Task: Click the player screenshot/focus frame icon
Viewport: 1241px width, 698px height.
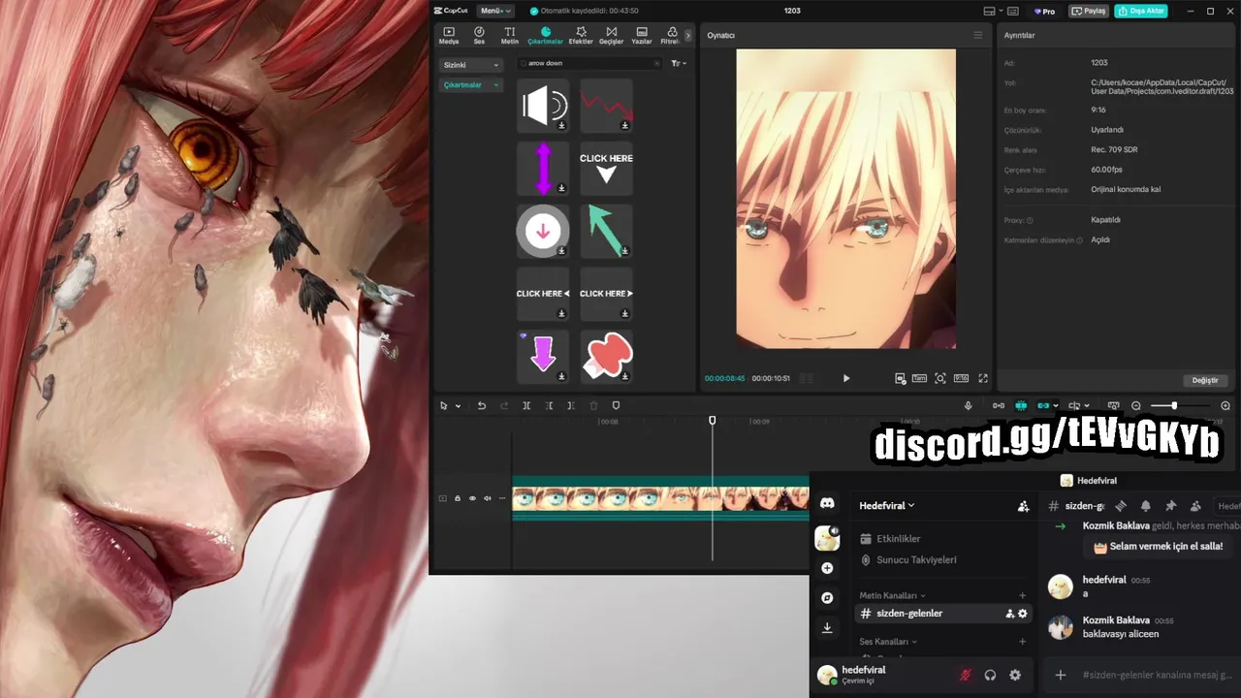Action: tap(940, 378)
